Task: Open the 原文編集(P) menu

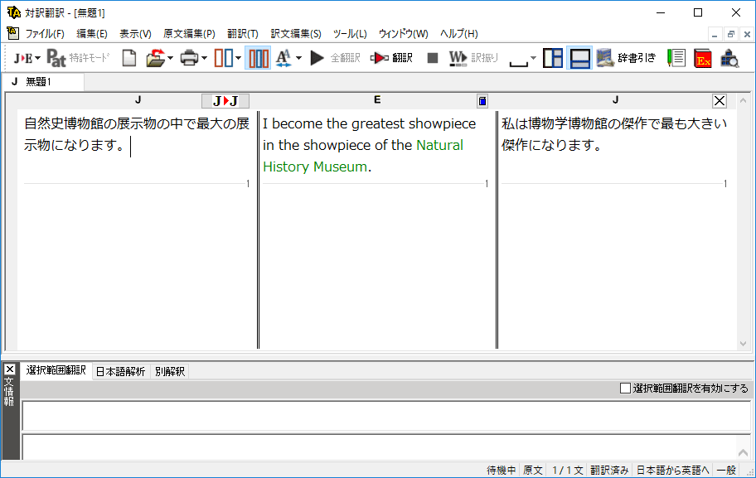Action: pos(189,34)
